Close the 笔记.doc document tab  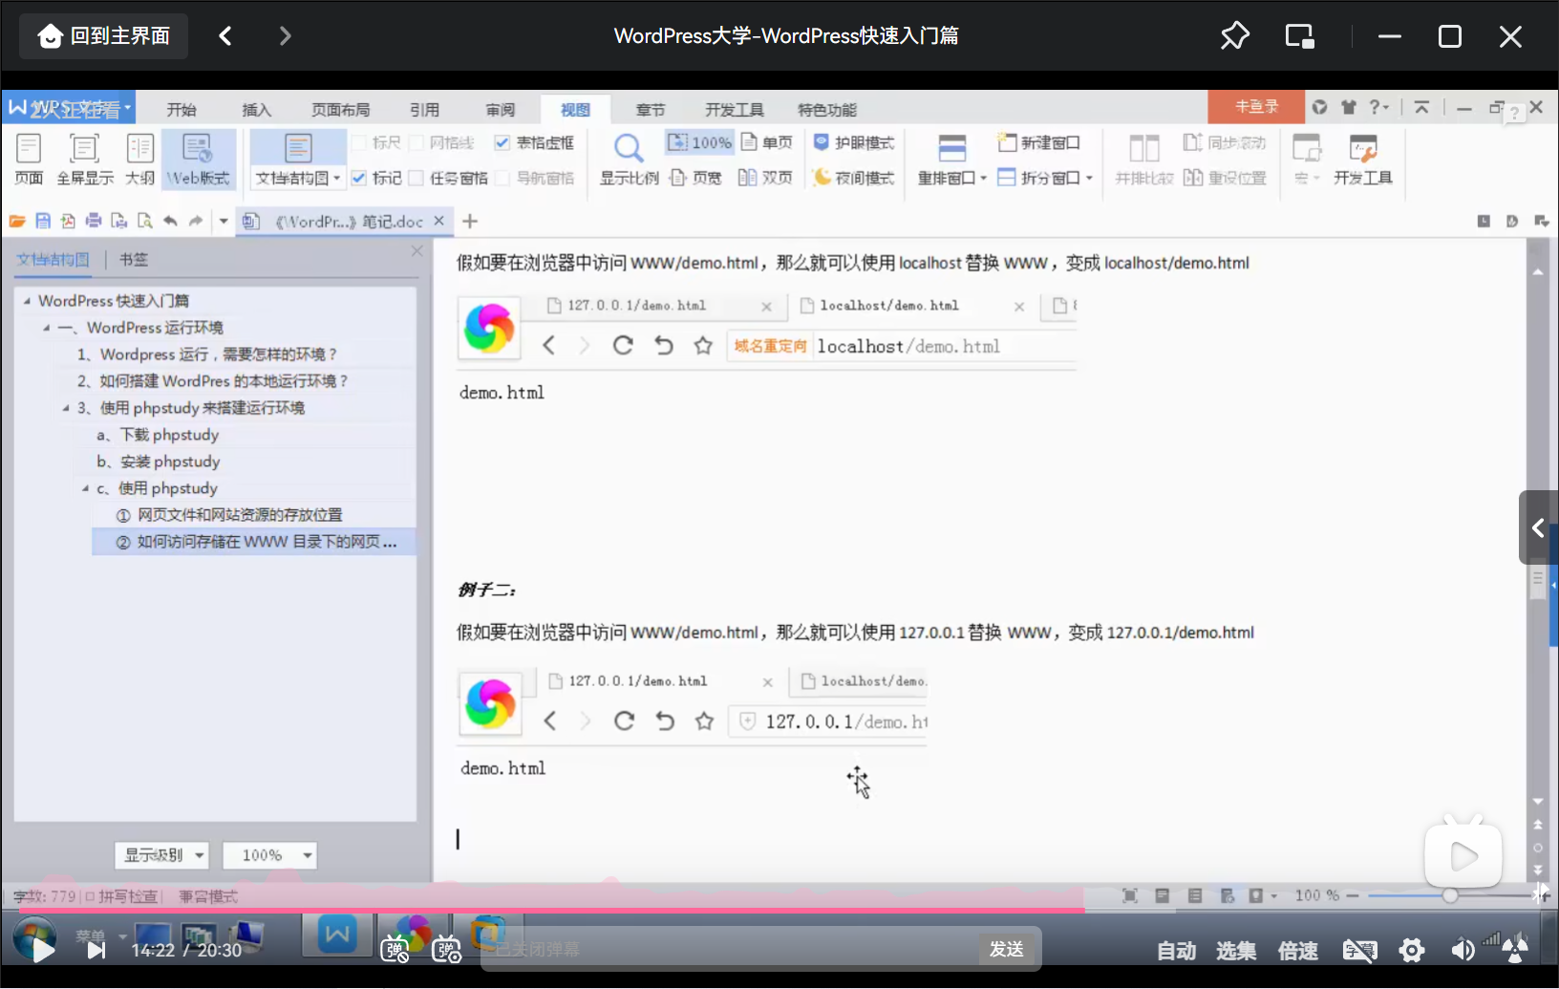(x=438, y=221)
